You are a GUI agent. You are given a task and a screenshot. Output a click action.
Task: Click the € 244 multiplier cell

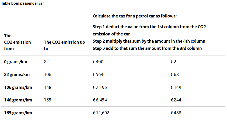click(x=176, y=100)
